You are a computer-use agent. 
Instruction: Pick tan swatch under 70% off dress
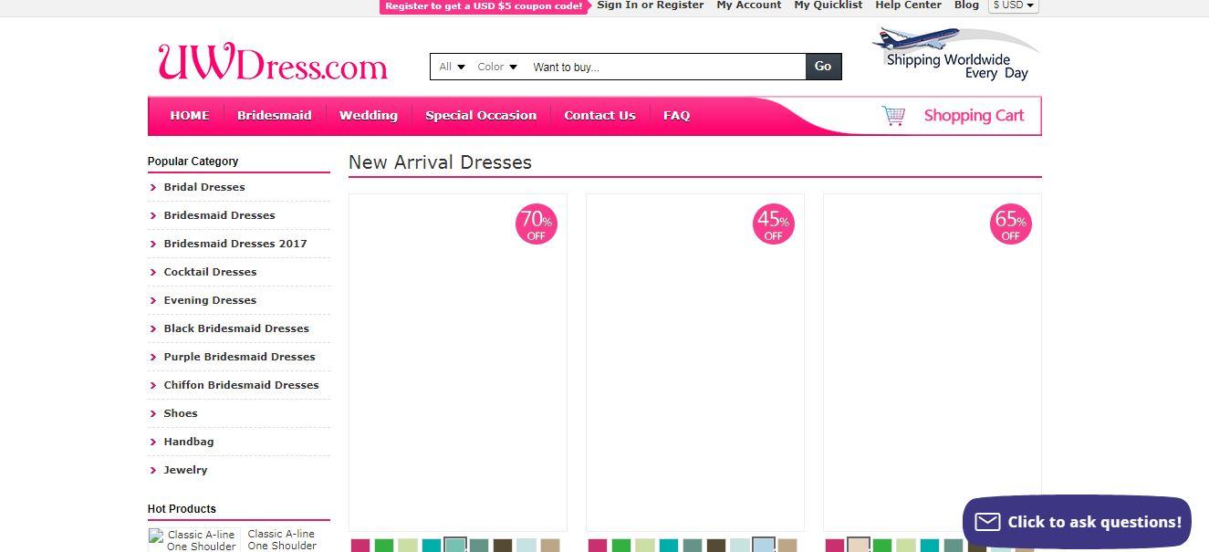point(550,546)
